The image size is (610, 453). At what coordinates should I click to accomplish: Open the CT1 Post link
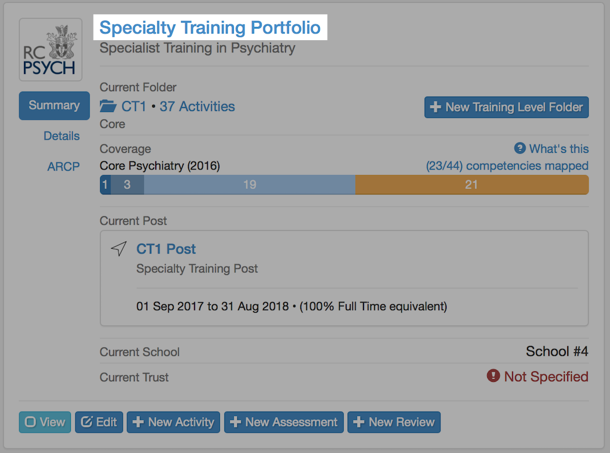166,249
